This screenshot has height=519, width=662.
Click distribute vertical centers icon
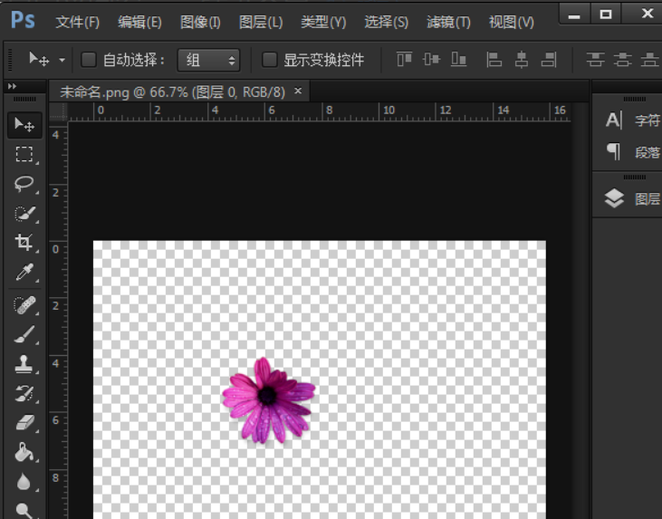point(623,60)
